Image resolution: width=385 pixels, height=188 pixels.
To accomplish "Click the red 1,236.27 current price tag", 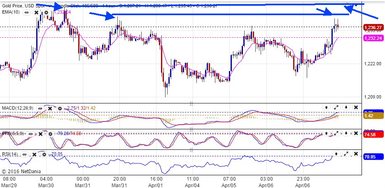I will (373, 28).
